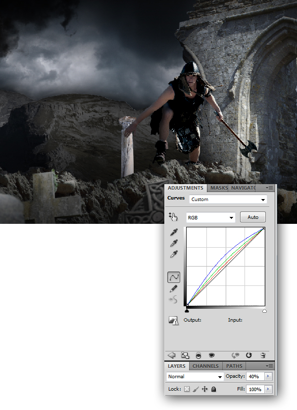This screenshot has width=297, height=410.
Task: Open the Normal blend mode dropdown
Action: [x=195, y=377]
